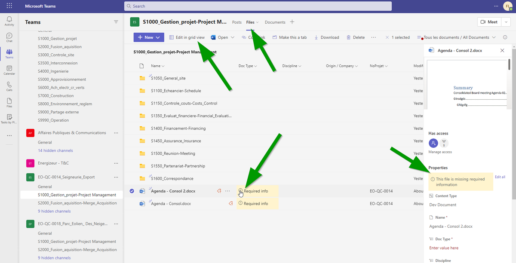Click the user profile avatar FL

click(x=508, y=6)
